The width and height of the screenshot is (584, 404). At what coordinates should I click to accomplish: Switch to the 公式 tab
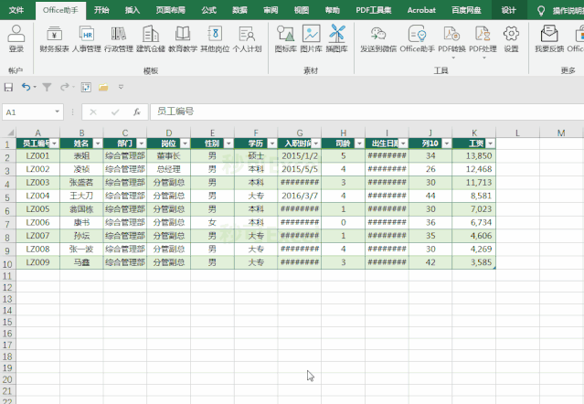coord(209,10)
